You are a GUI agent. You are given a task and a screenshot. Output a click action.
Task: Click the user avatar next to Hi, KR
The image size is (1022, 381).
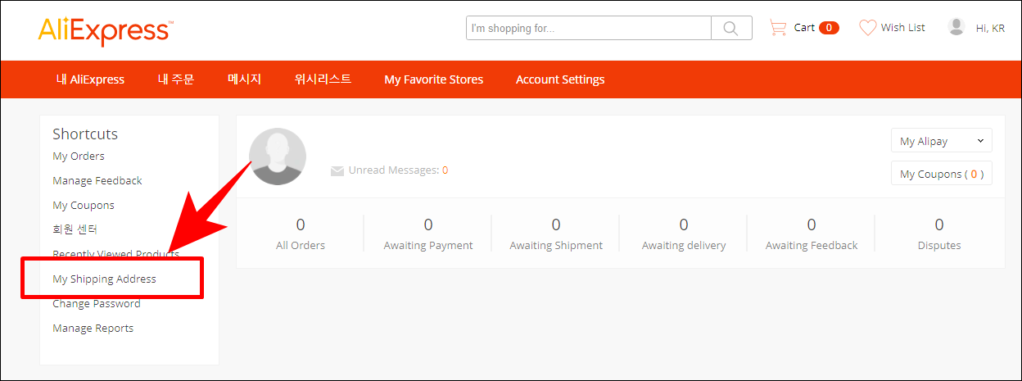956,27
